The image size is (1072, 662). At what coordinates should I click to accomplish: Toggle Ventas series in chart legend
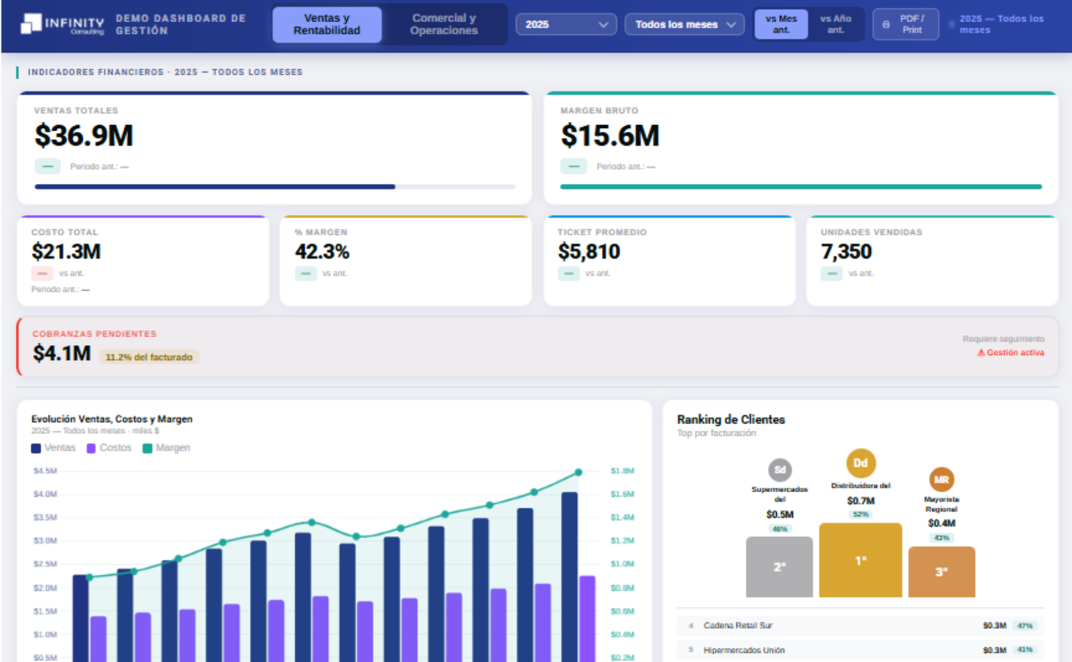coord(53,448)
